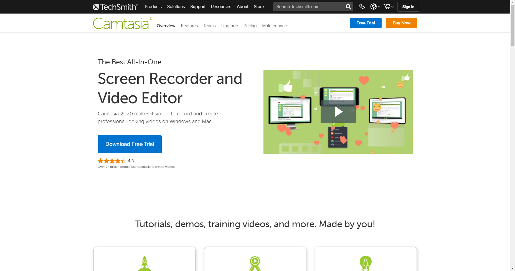Click the green award ribbon icon
This screenshot has width=515, height=271.
[255, 263]
